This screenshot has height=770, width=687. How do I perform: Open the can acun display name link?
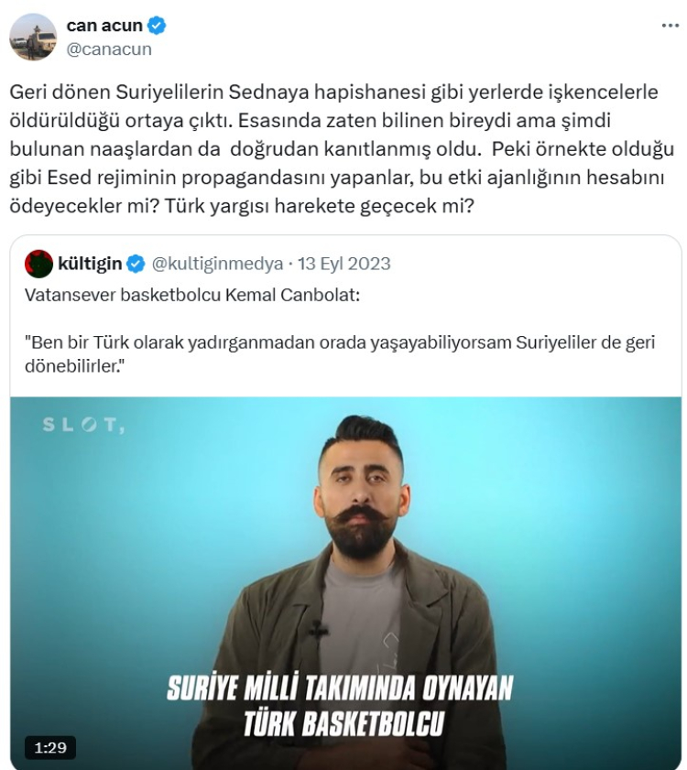tap(104, 25)
